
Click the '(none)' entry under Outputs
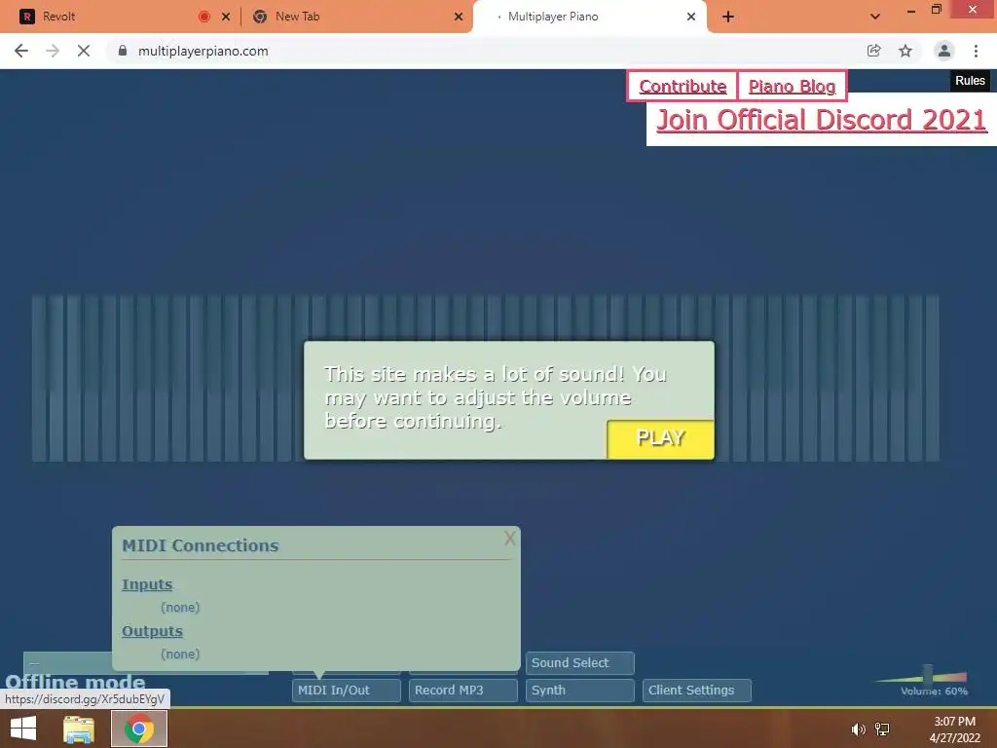(x=180, y=654)
